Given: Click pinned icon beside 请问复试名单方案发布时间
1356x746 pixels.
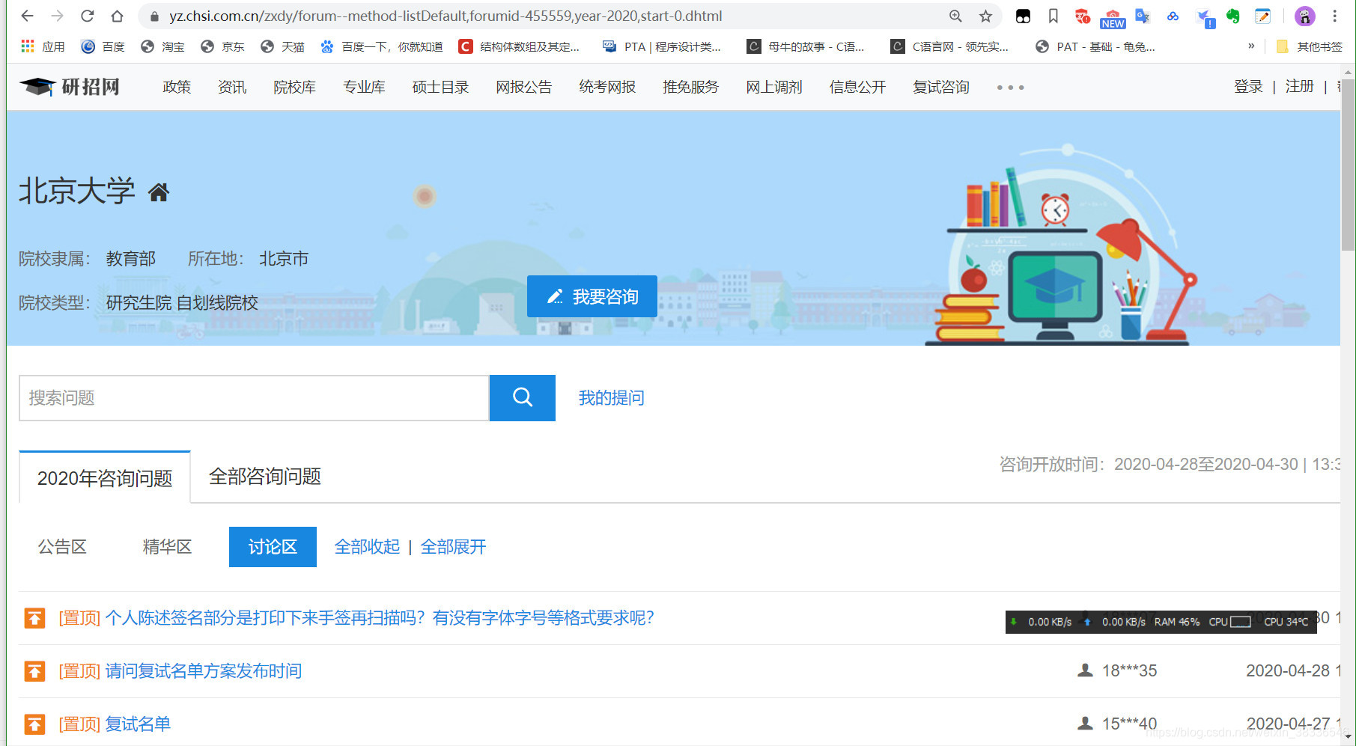Looking at the screenshot, I should [34, 671].
